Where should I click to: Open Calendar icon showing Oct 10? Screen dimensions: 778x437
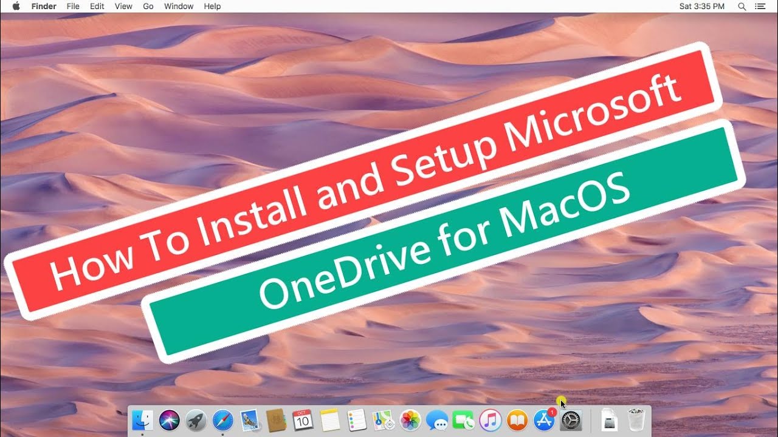coord(303,420)
